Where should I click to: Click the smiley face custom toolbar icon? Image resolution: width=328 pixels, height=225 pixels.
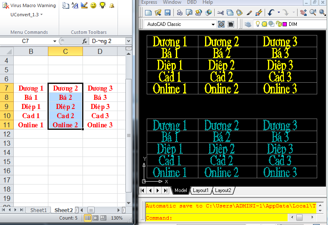[93, 5]
